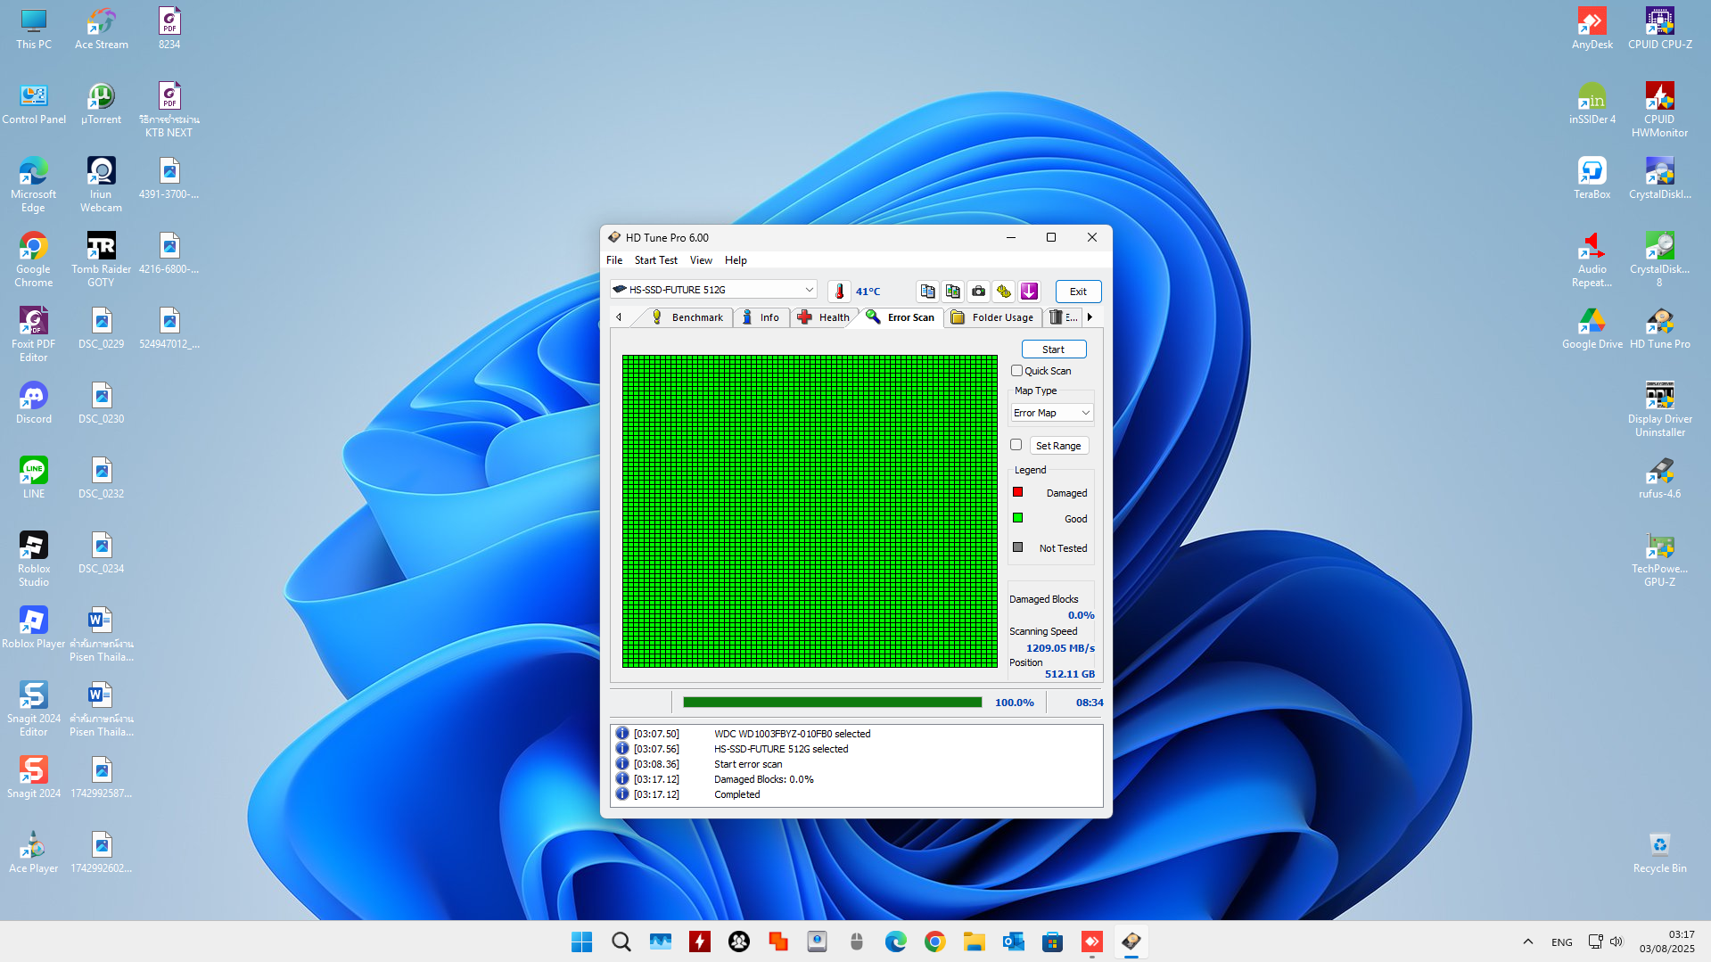Click log line 'Start error scan'

pyautogui.click(x=747, y=764)
